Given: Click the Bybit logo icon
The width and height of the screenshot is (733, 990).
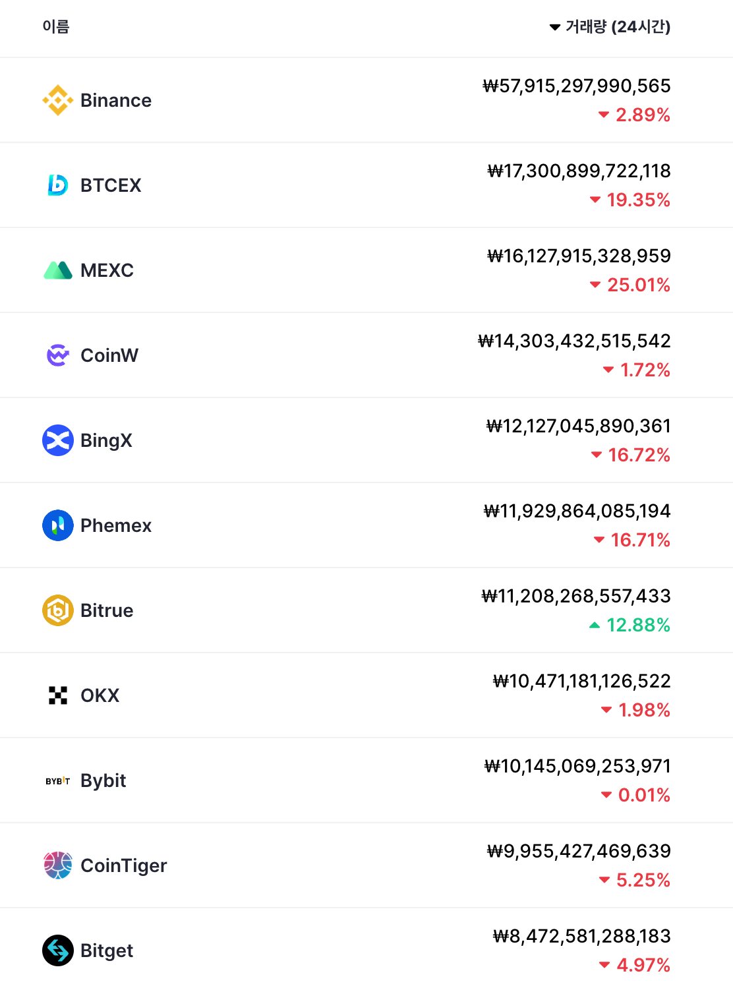Looking at the screenshot, I should (x=58, y=781).
